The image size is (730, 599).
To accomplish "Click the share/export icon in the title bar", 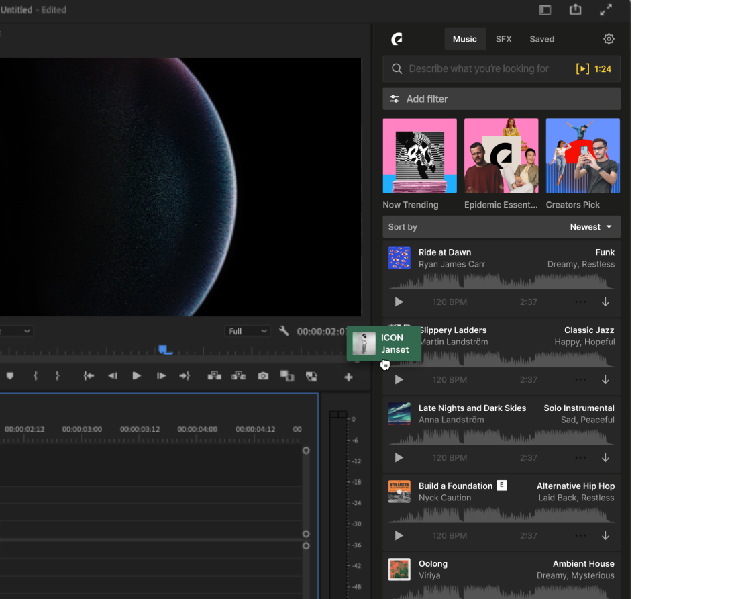I will point(575,9).
